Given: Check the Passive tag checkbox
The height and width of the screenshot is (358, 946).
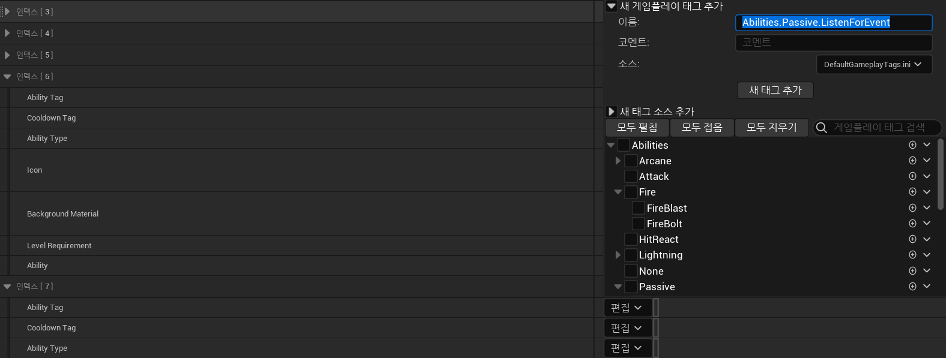Looking at the screenshot, I should click(631, 287).
